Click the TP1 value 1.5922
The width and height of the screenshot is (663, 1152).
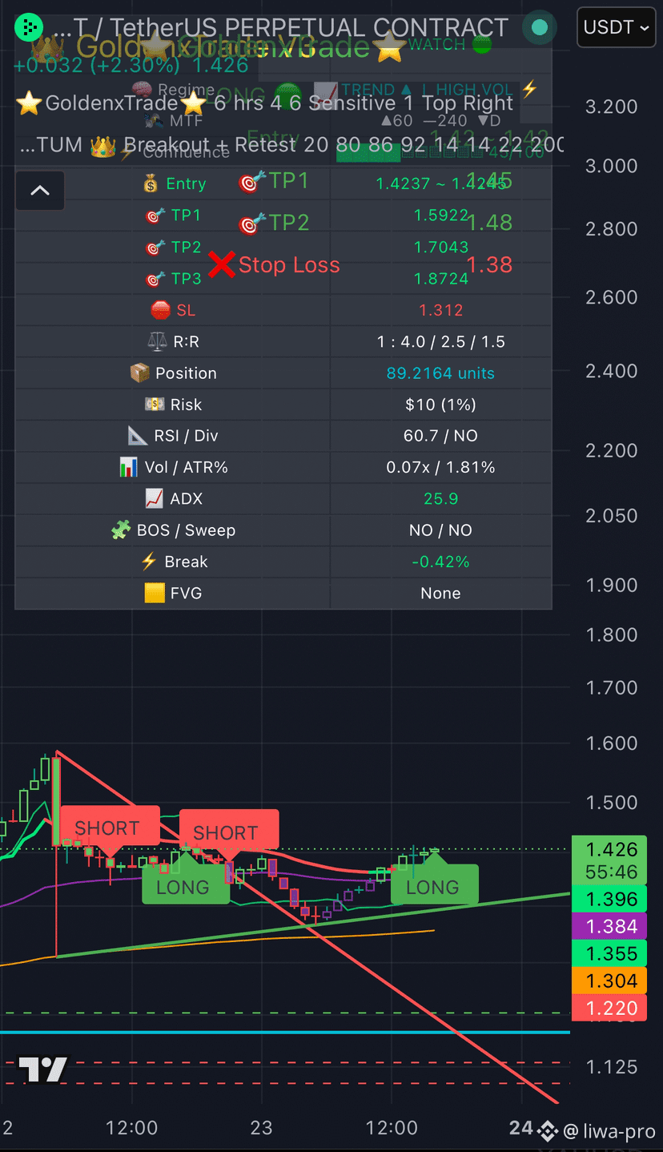click(440, 215)
